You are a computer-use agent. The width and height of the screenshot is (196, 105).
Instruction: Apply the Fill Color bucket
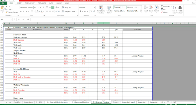click(37, 11)
